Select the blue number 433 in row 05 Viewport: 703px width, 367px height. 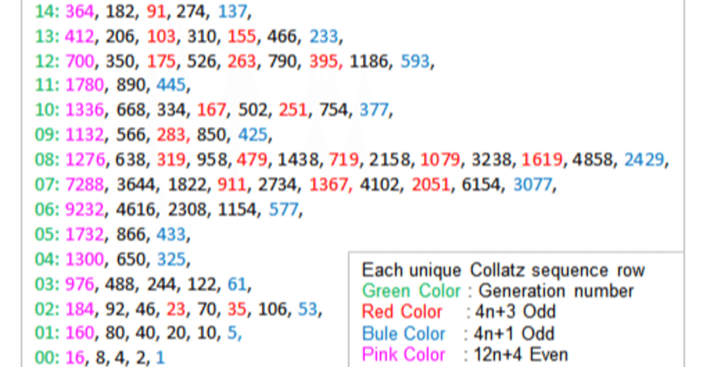click(172, 234)
